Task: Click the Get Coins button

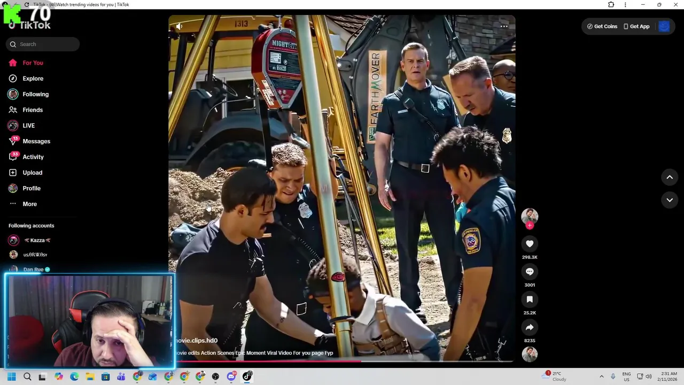Action: tap(602, 26)
